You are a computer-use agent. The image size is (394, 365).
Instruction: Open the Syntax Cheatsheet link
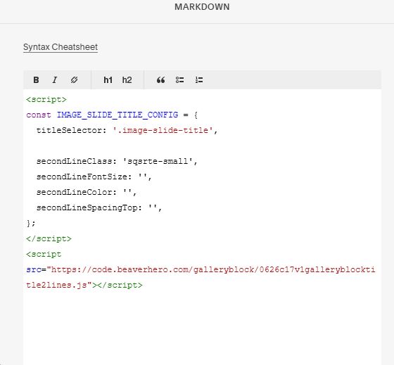[61, 47]
